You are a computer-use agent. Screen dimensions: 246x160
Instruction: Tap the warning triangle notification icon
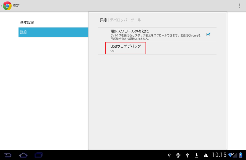click(x=206, y=155)
